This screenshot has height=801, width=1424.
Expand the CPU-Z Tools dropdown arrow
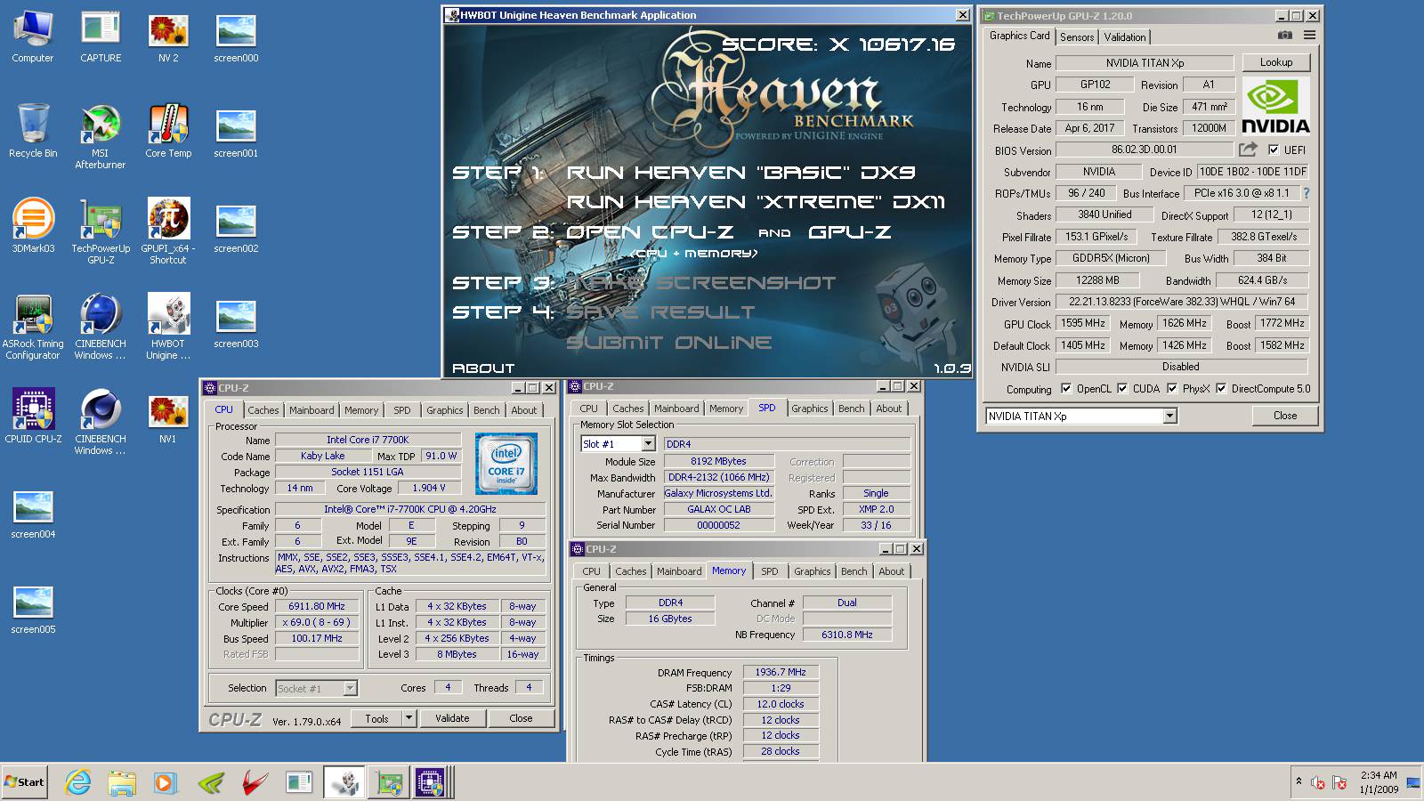(x=409, y=718)
